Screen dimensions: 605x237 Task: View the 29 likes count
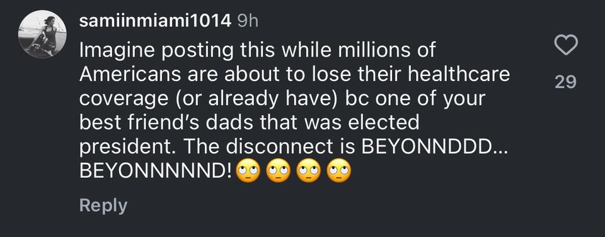[x=566, y=82]
